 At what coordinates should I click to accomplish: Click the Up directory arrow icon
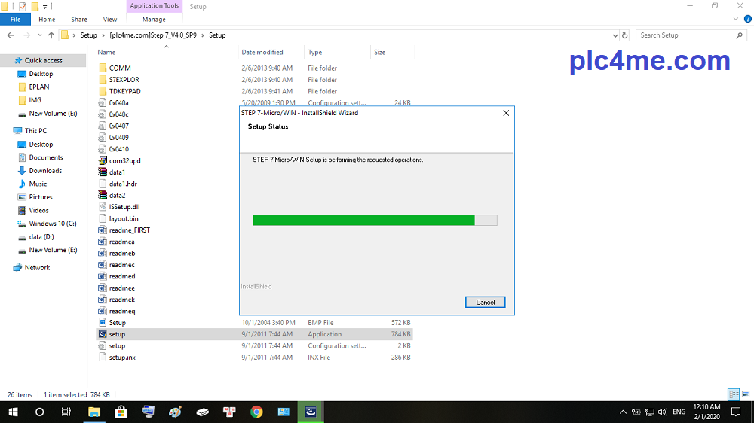coord(51,35)
